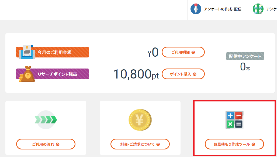Click the calculator icon above お見積もり作成ツール
Screen dimensions: 277x157
pos(234,120)
